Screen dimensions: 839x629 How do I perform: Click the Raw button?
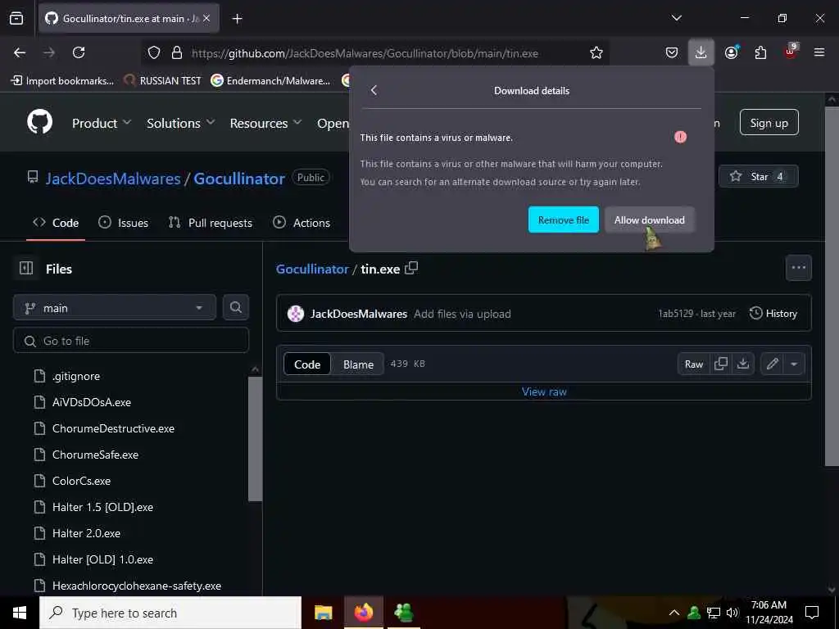point(693,364)
